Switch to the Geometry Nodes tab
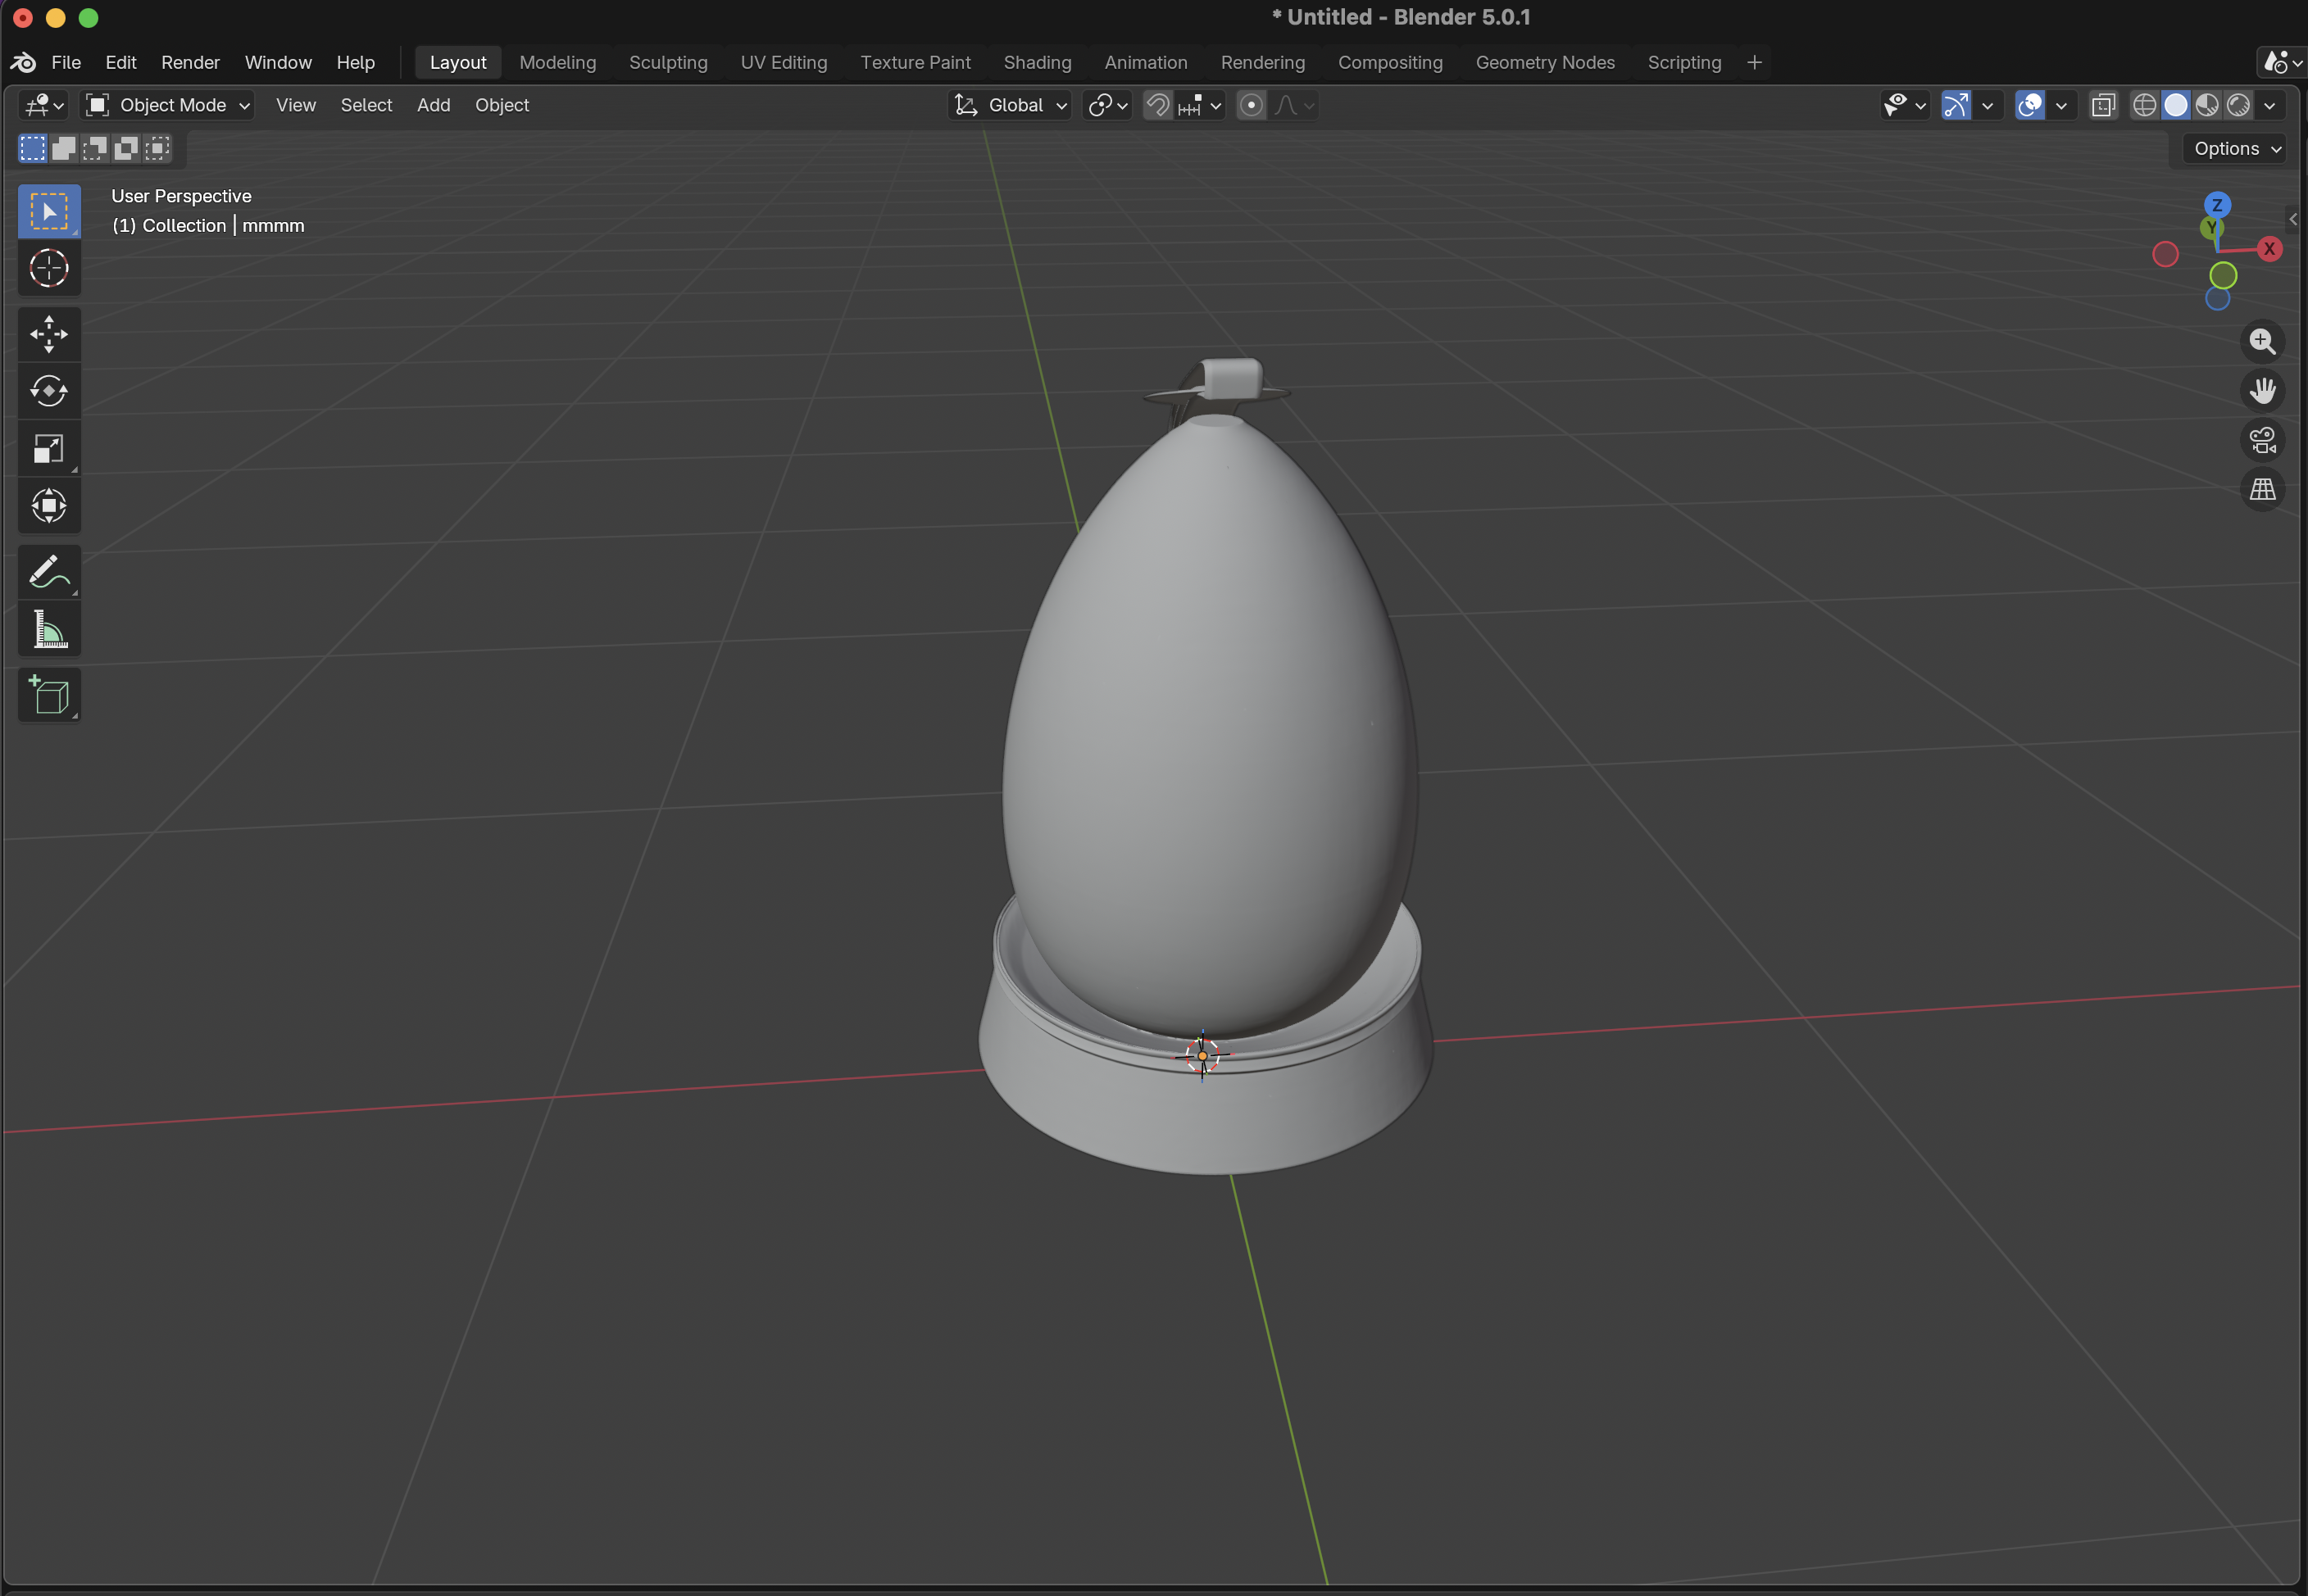 pyautogui.click(x=1545, y=62)
